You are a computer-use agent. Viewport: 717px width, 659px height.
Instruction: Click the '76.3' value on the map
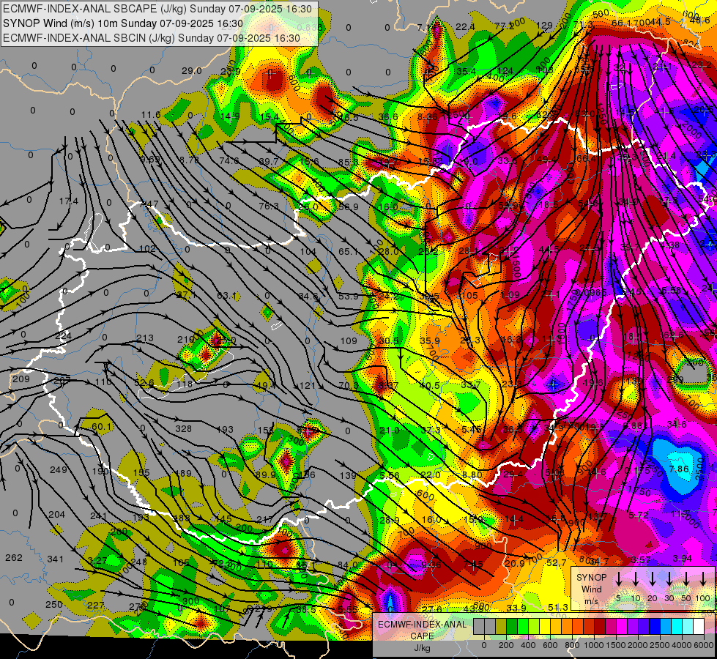269,206
